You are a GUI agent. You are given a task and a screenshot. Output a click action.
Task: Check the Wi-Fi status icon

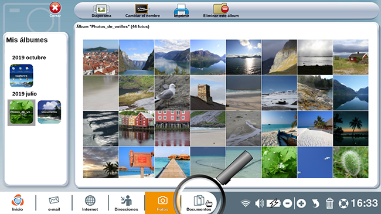(x=246, y=203)
